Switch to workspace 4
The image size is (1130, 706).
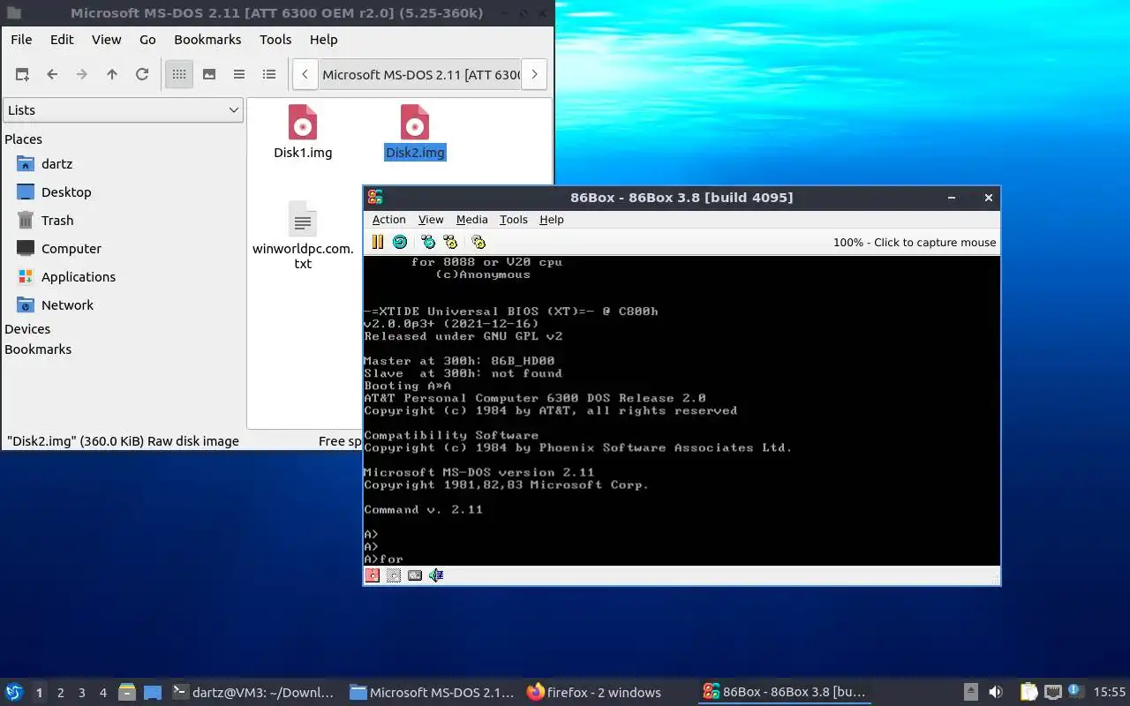102,693
